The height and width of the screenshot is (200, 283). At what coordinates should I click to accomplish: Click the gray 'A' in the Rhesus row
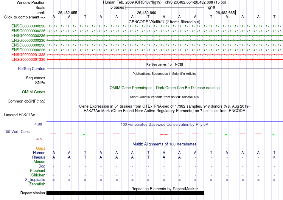[x=274, y=157]
